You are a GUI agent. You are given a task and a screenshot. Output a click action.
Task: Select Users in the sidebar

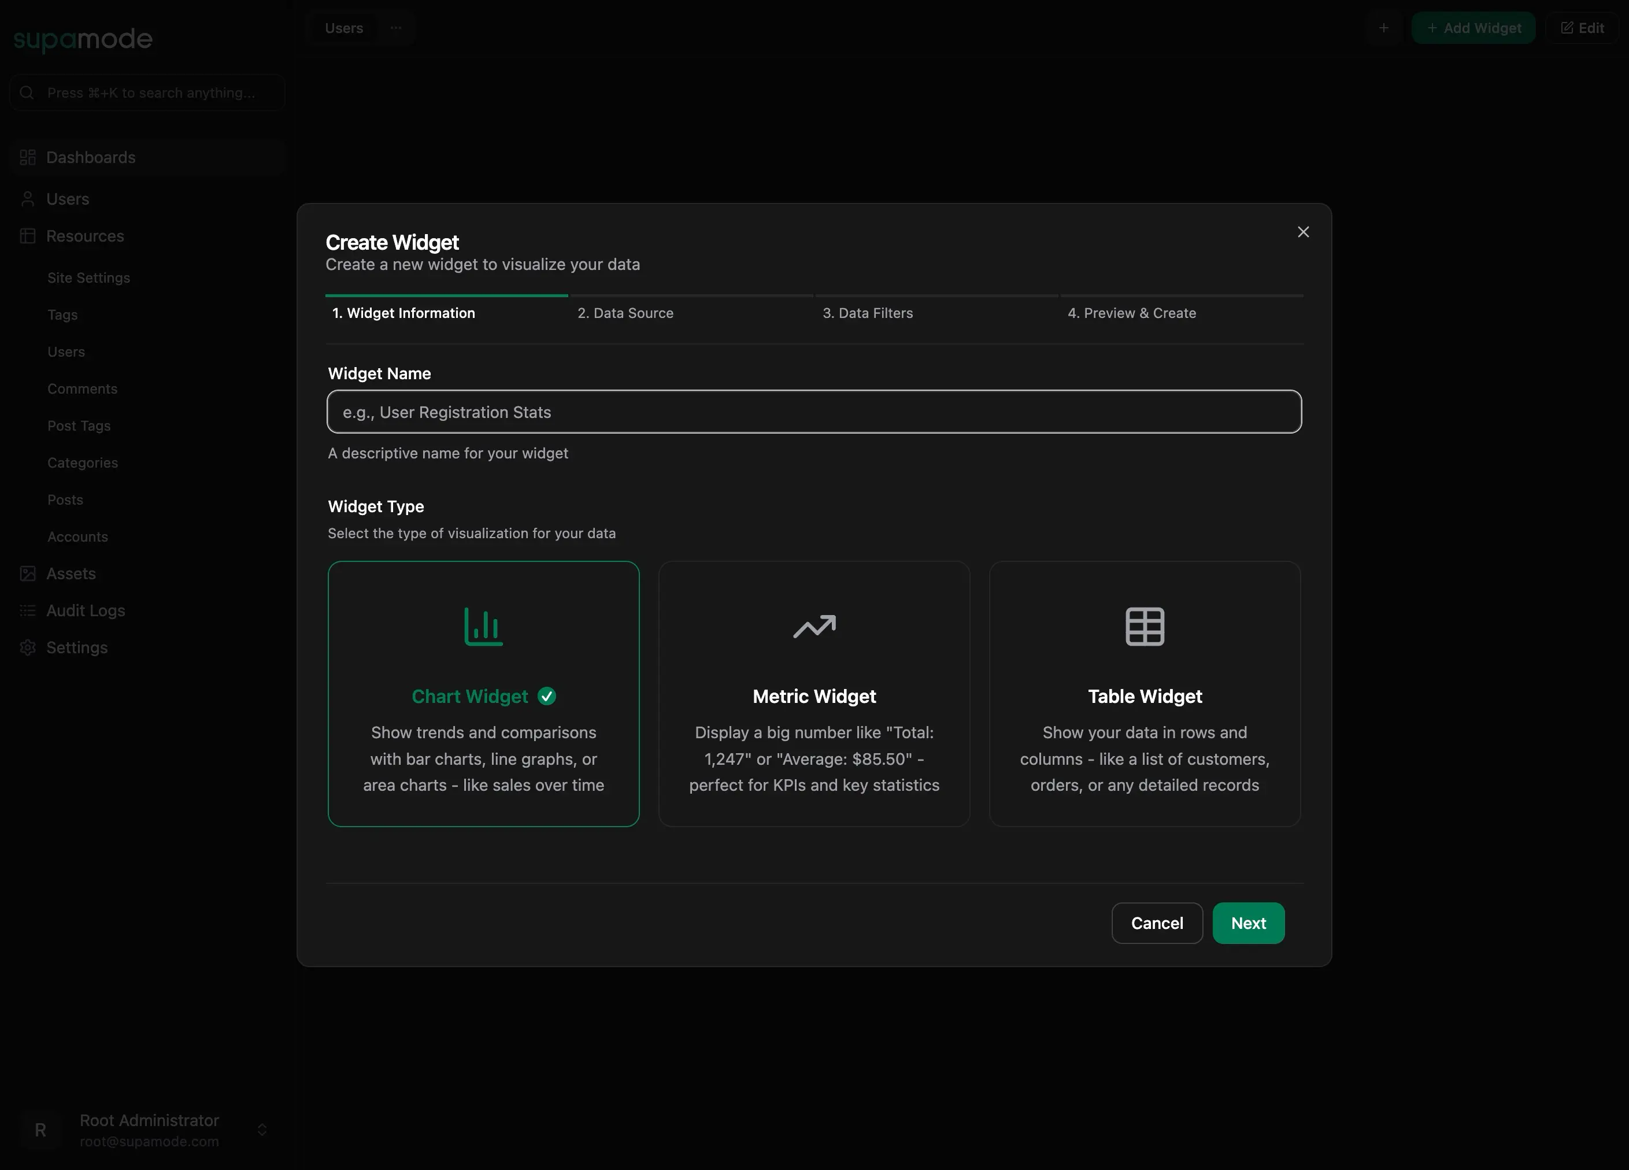coord(68,199)
